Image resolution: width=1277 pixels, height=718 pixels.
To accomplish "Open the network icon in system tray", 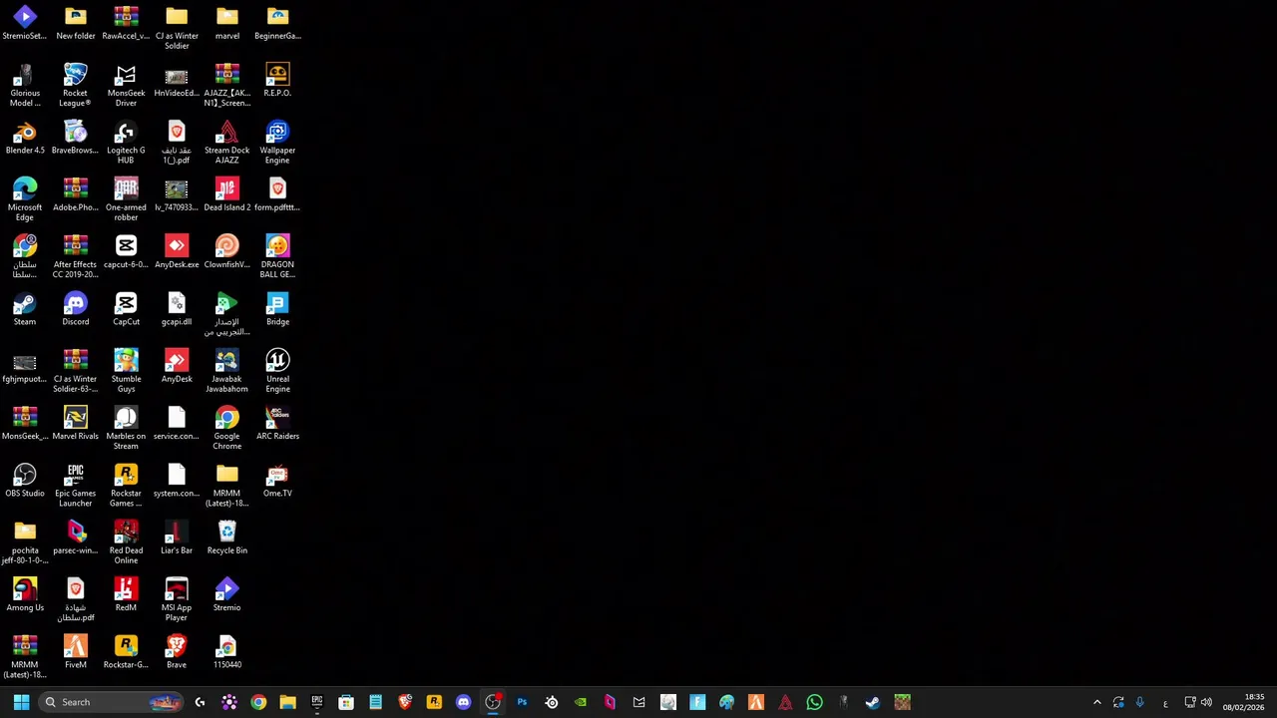I will 1189,702.
